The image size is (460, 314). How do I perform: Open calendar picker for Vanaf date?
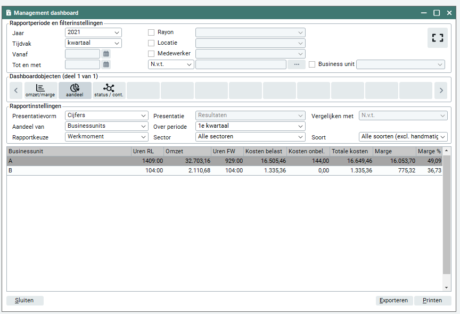[106, 54]
